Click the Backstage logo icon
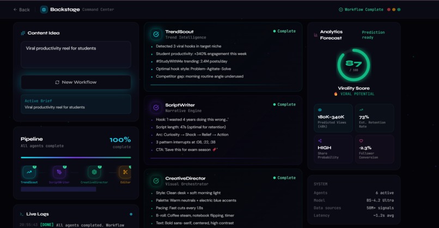The width and height of the screenshot is (439, 228). 44,9
